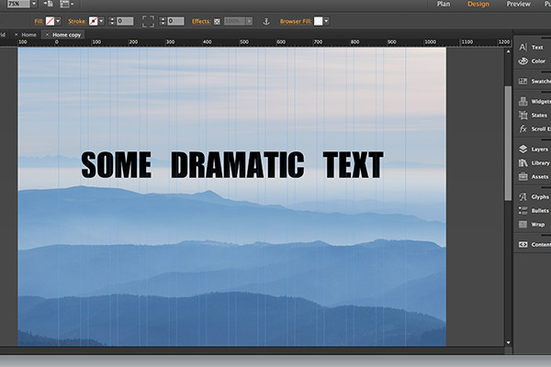This screenshot has width=551, height=367.
Task: Open the Content panel
Action: click(x=534, y=244)
